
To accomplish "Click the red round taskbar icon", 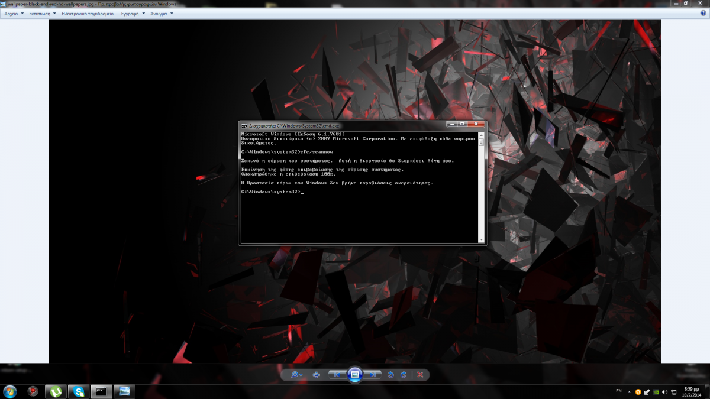I will tap(33, 391).
